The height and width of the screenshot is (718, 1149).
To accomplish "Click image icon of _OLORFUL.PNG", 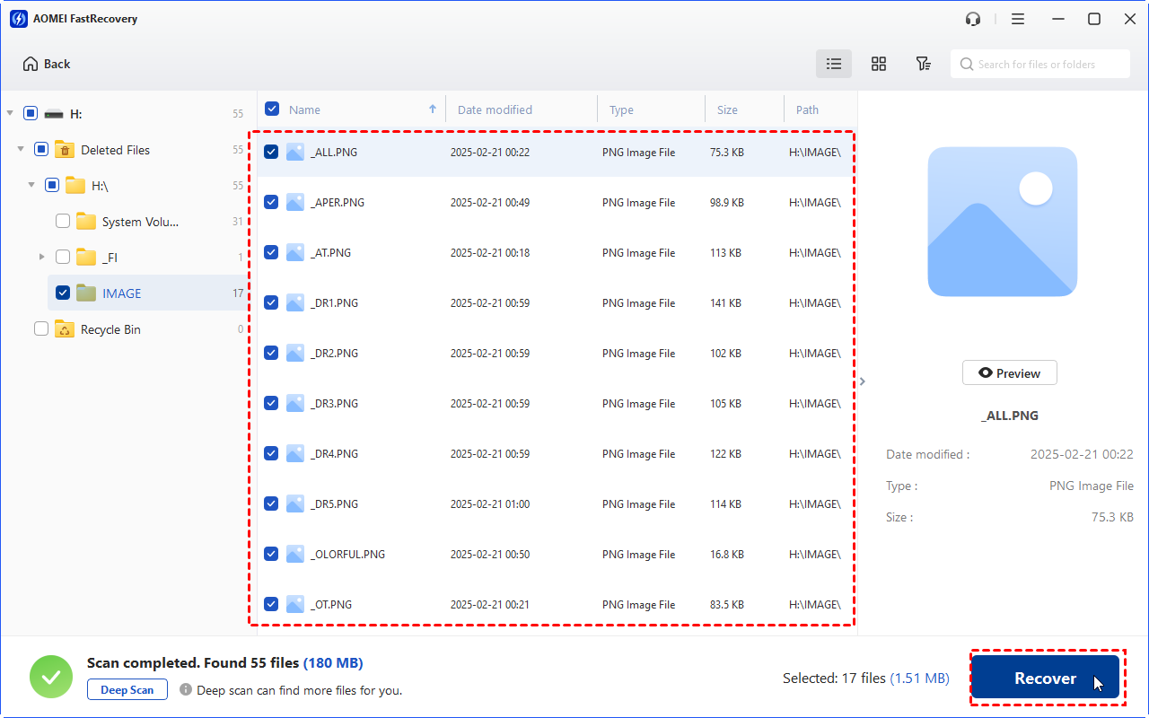I will coord(295,555).
